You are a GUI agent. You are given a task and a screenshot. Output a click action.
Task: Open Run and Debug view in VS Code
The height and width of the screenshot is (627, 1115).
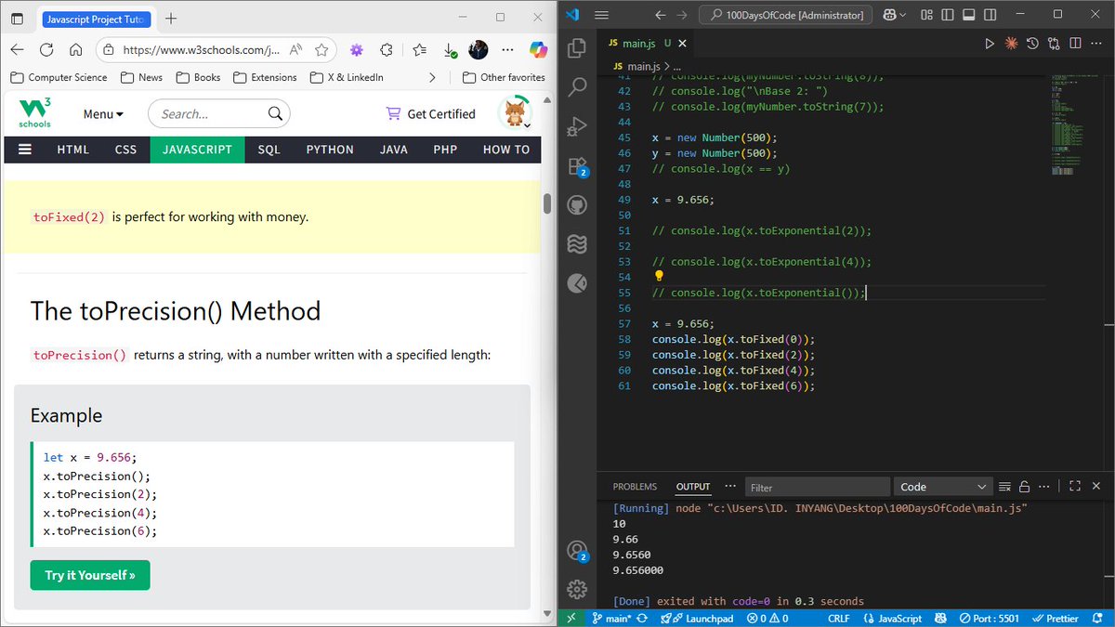pos(577,126)
